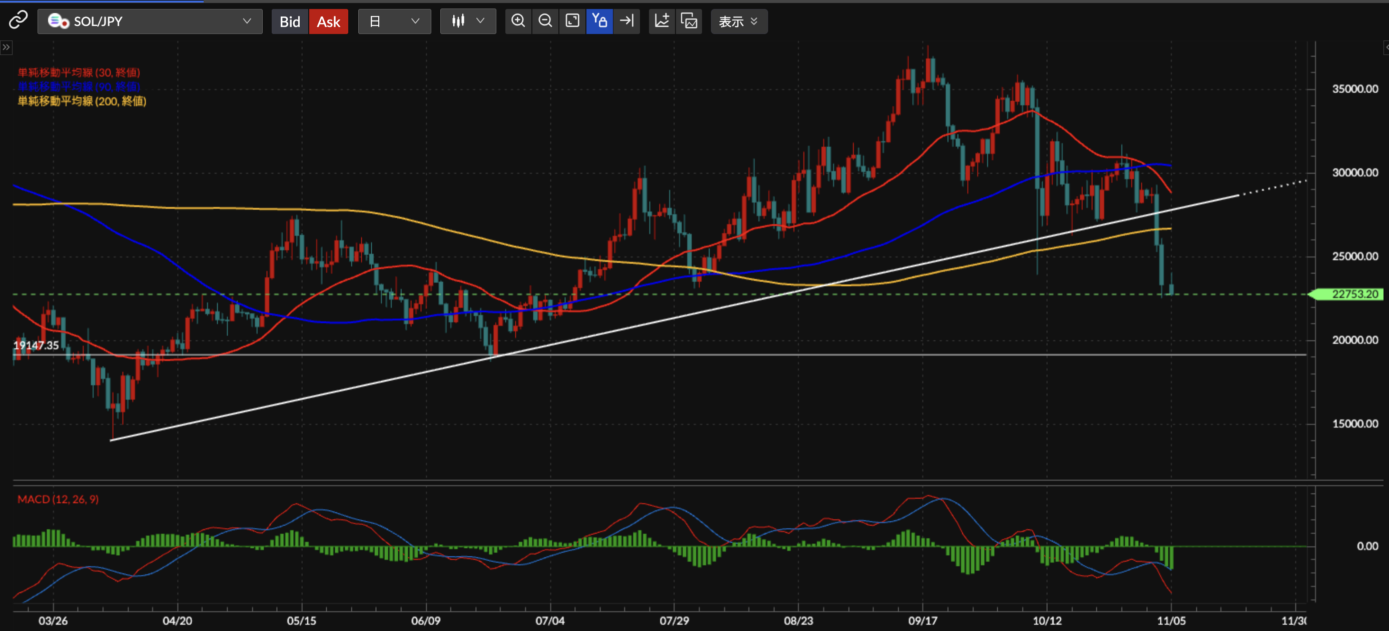Open the 表示 display menu
This screenshot has height=631, width=1389.
[x=738, y=21]
